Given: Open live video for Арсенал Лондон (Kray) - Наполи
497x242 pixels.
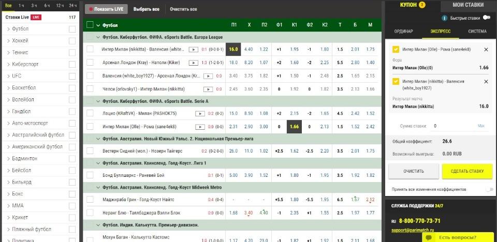Looking at the screenshot, I should click(193, 63).
